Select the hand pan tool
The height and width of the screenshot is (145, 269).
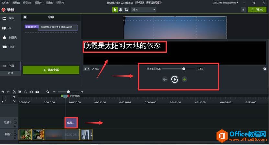point(121,10)
